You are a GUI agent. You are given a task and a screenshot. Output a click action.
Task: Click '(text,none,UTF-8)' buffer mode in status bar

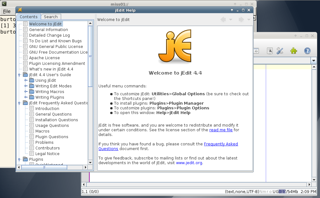[x=242, y=192]
